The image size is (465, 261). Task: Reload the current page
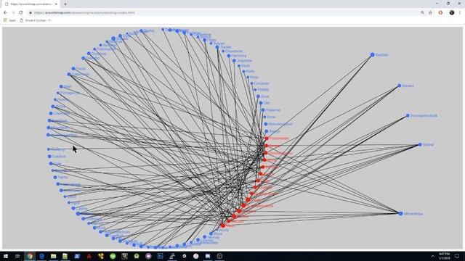(21, 13)
